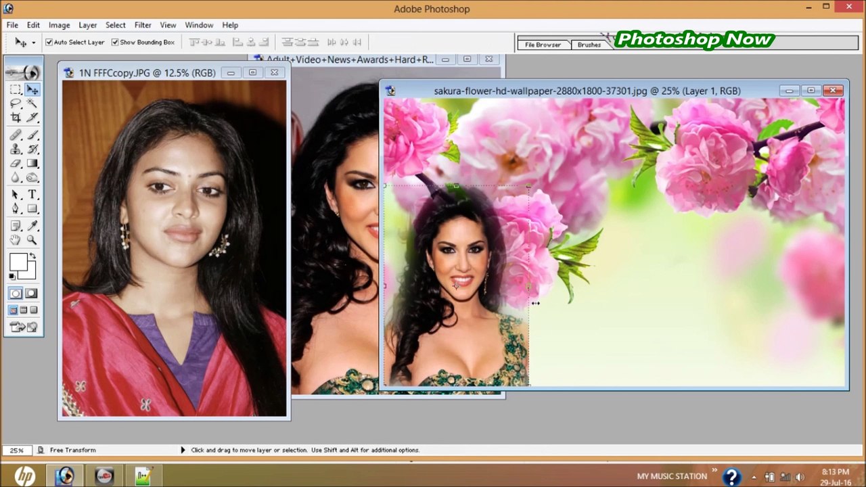Reset default foreground and background colors
The height and width of the screenshot is (487, 866).
tap(12, 276)
